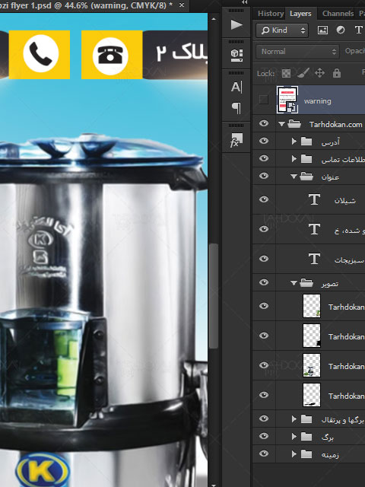365x487 pixels.
Task: Filter layers by adjustment icon
Action: (341, 30)
